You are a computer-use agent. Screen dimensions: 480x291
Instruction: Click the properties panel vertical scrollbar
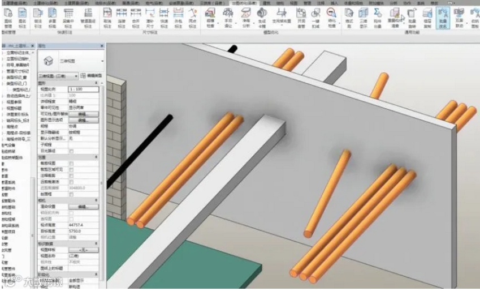[102, 182]
